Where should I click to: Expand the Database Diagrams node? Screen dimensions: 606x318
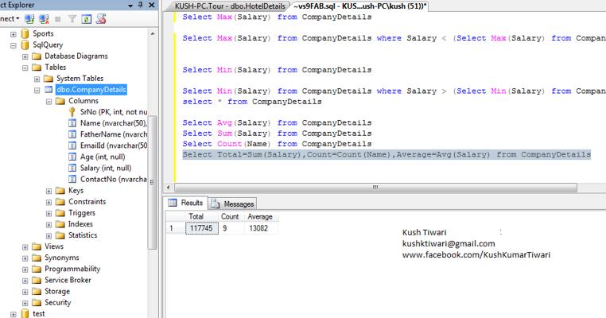(x=25, y=56)
